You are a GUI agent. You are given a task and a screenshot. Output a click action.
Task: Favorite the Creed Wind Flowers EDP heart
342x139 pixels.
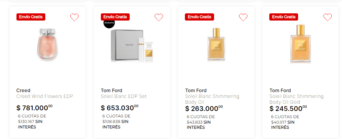pyautogui.click(x=74, y=17)
